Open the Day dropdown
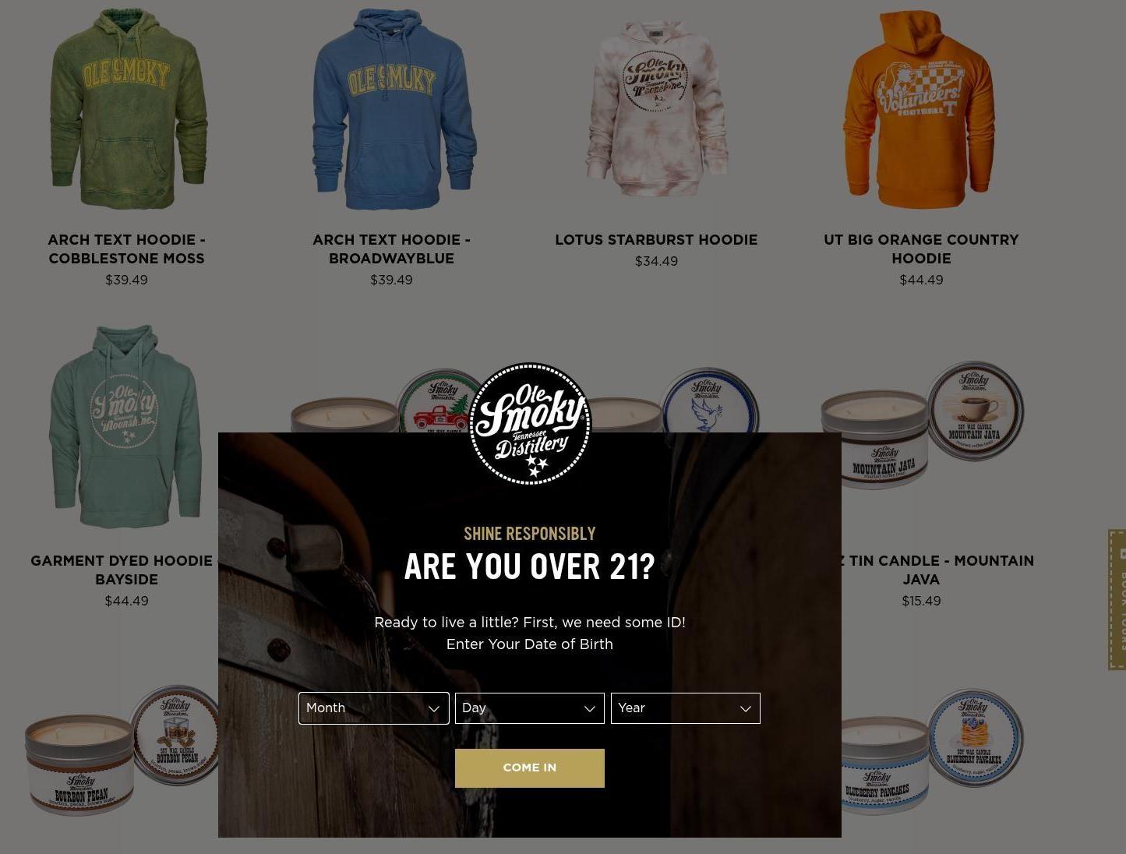 [x=530, y=708]
